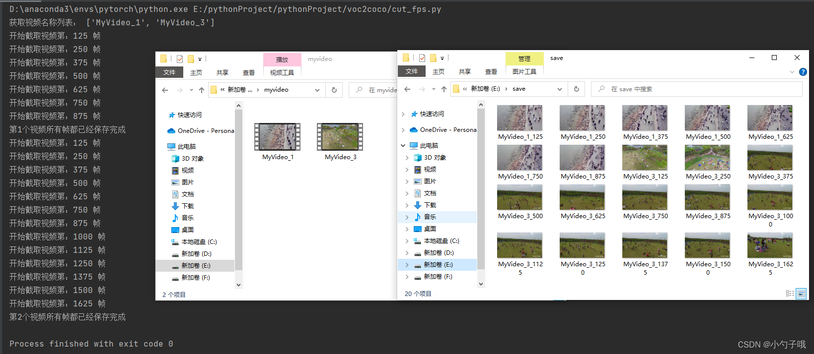This screenshot has height=354, width=814.
Task: Click the up-folder arrow in the save window
Action: [444, 89]
